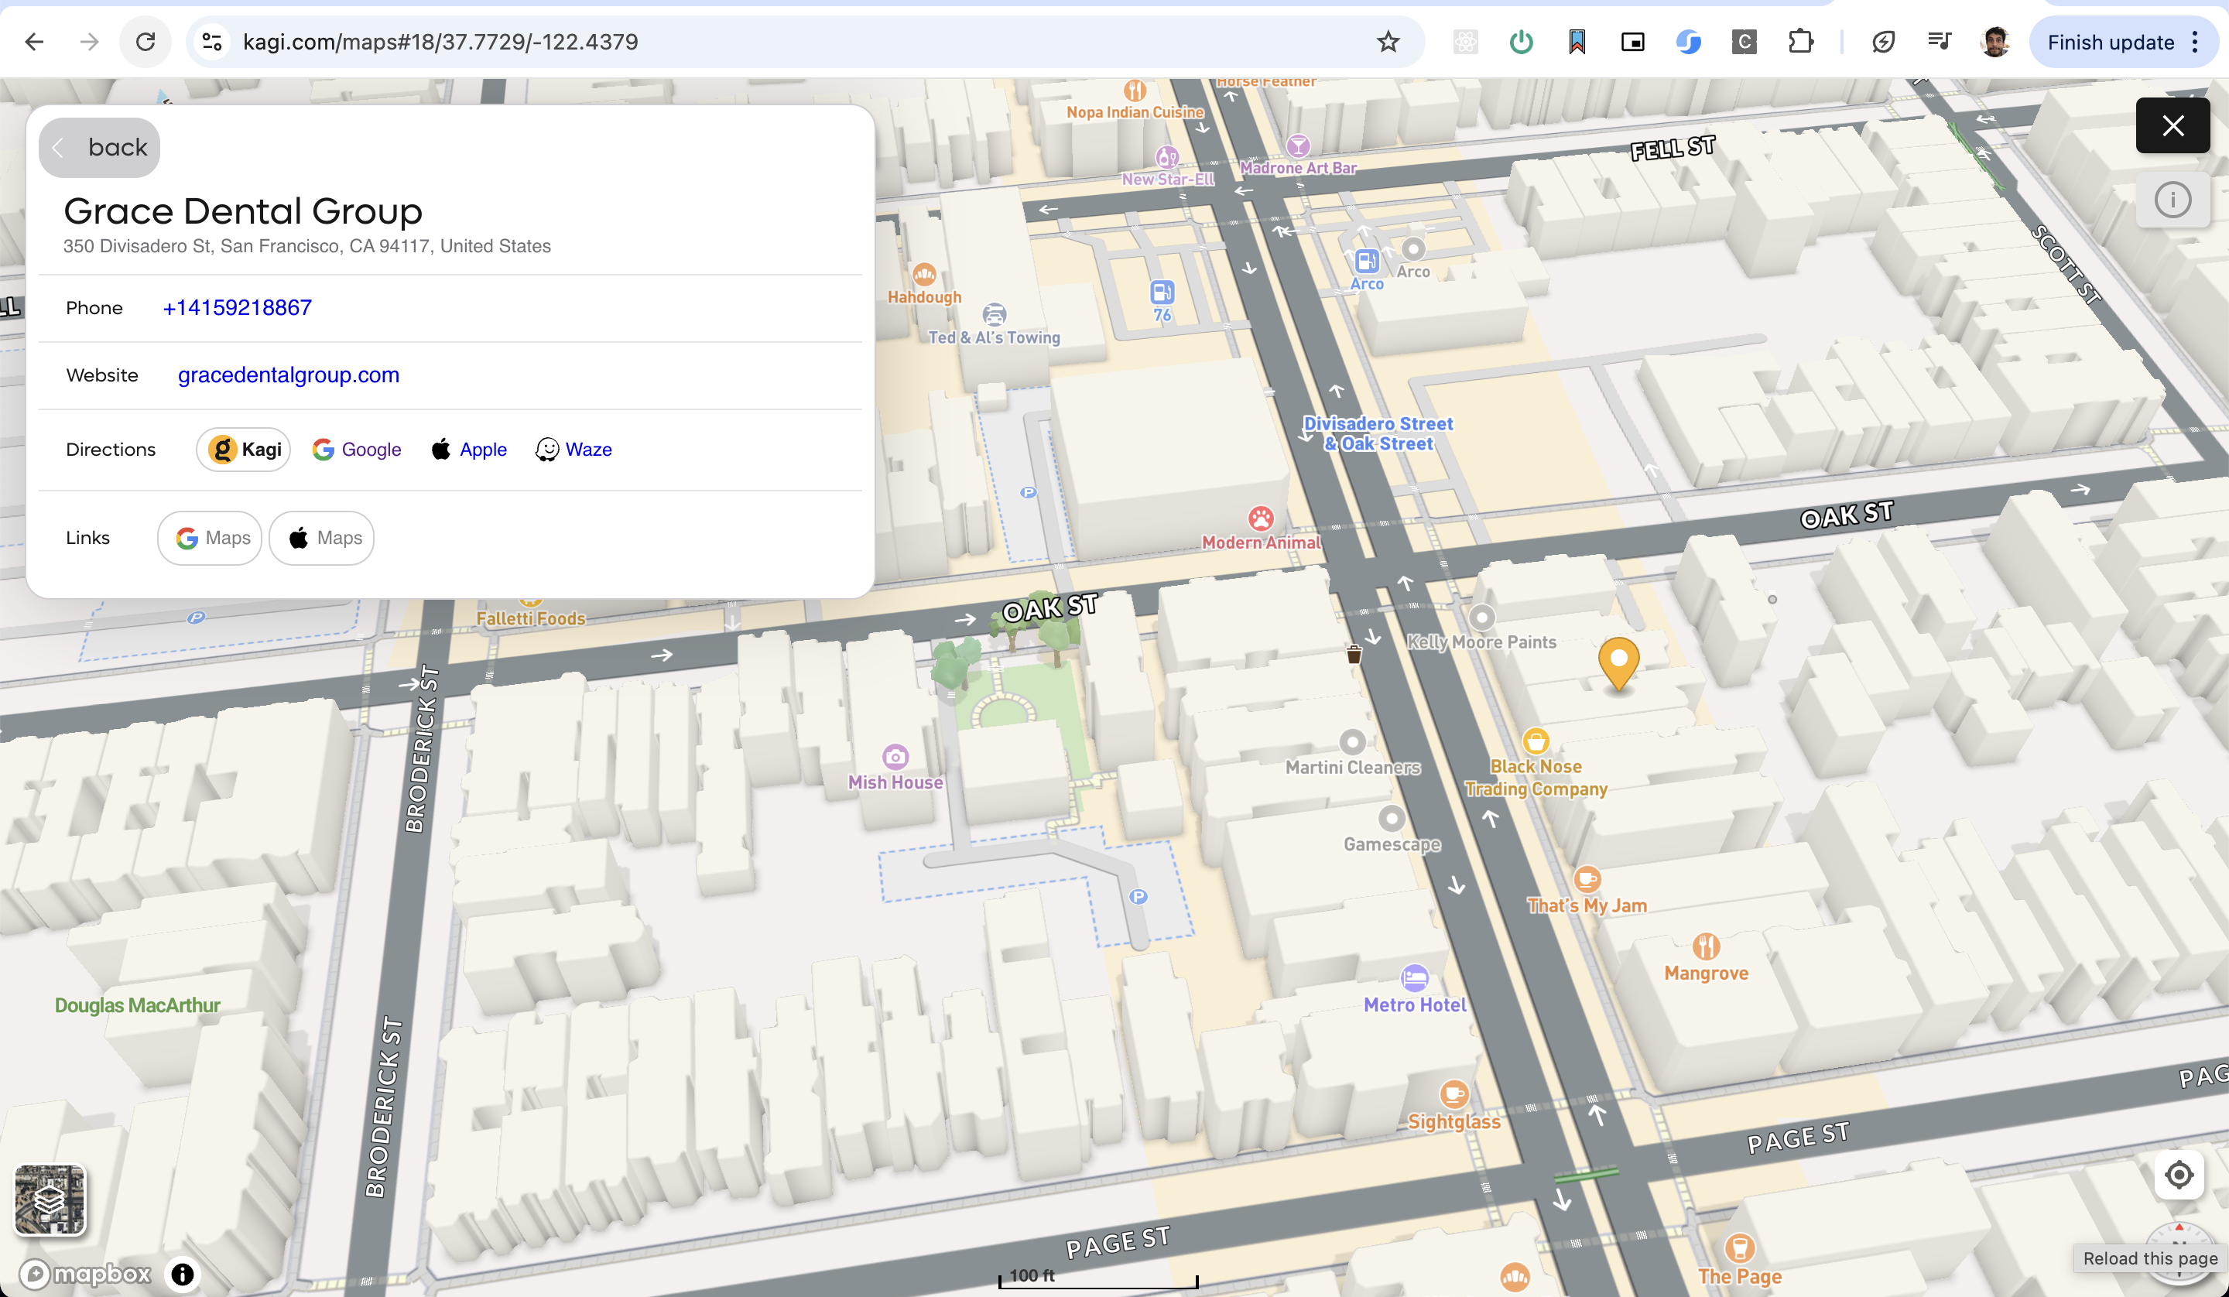This screenshot has width=2229, height=1297.
Task: Click the Mangrove restaurant icon
Action: pyautogui.click(x=1707, y=946)
